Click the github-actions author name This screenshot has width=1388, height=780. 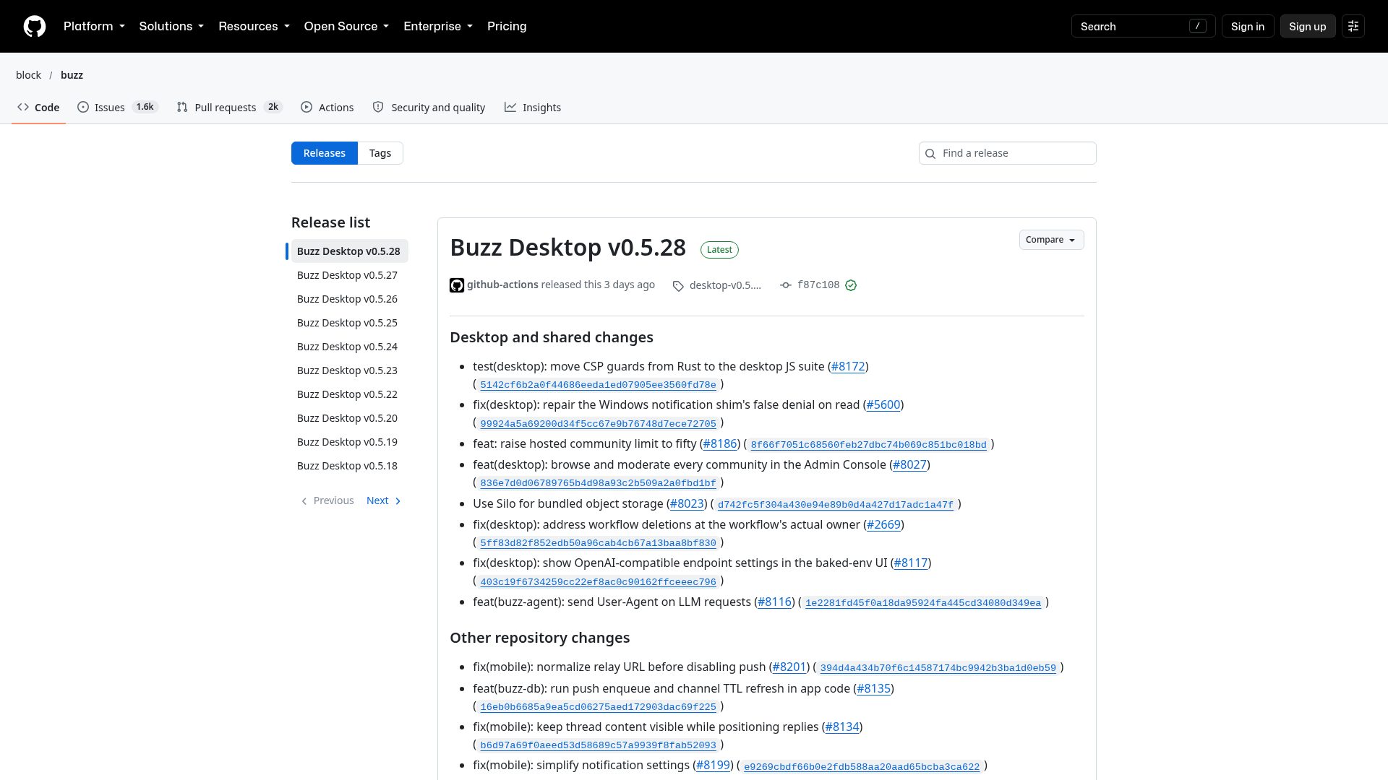(502, 285)
